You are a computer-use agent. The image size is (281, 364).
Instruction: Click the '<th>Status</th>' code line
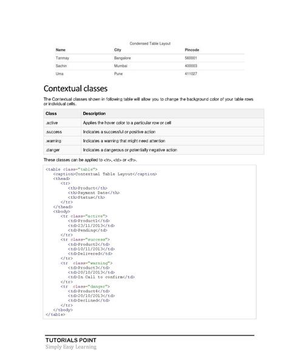[86, 197]
